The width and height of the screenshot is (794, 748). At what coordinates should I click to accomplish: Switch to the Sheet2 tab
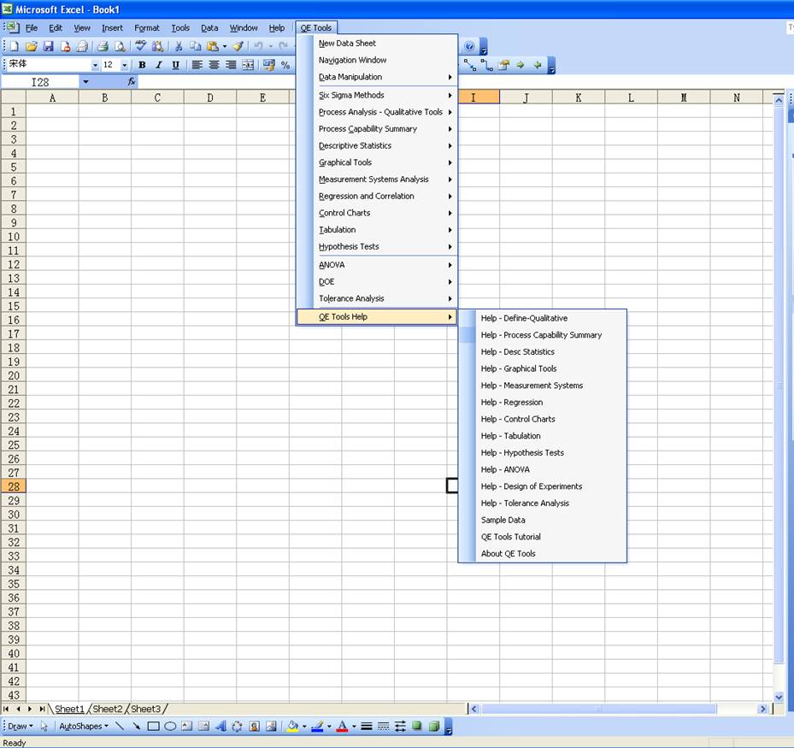click(108, 709)
